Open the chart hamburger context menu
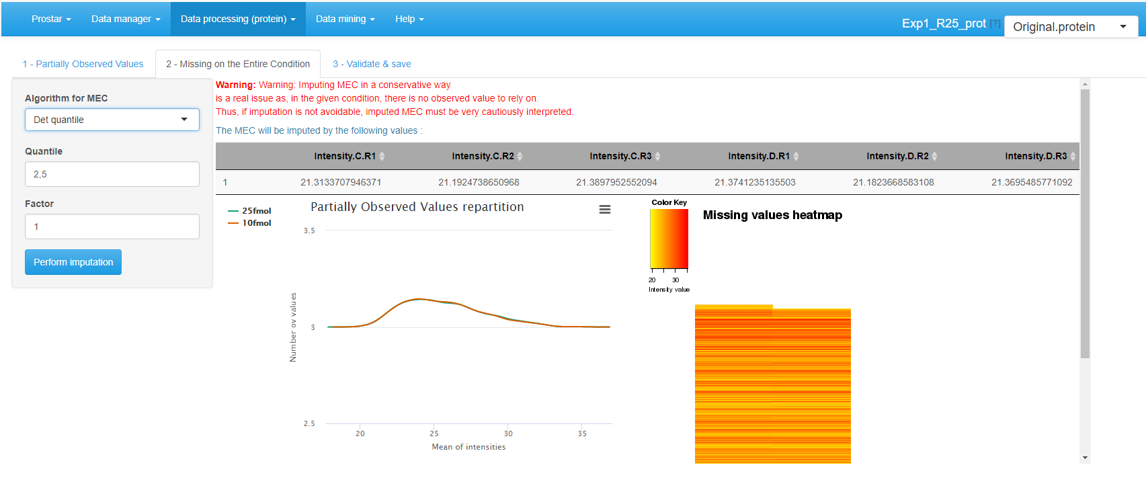 [604, 210]
